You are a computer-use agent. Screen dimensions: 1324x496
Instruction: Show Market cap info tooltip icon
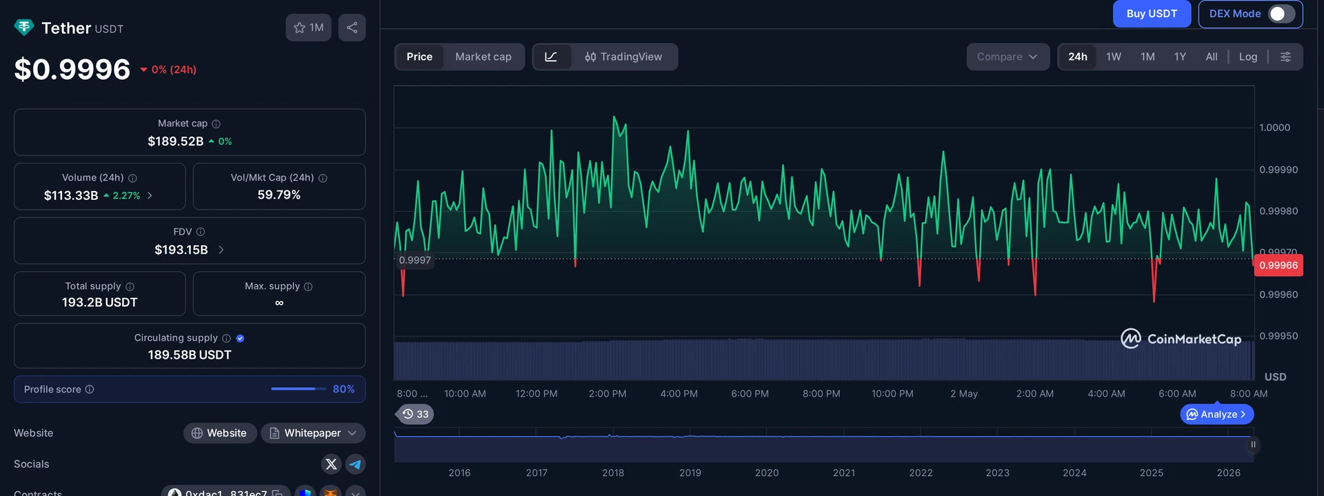click(216, 123)
